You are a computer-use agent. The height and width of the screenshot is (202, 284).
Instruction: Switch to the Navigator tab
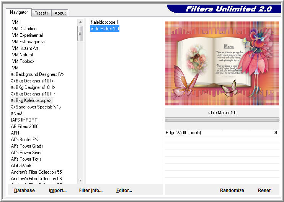point(19,12)
